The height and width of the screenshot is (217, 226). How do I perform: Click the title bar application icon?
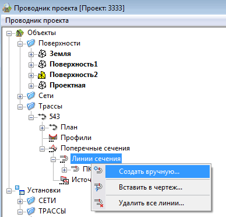pyautogui.click(x=7, y=8)
